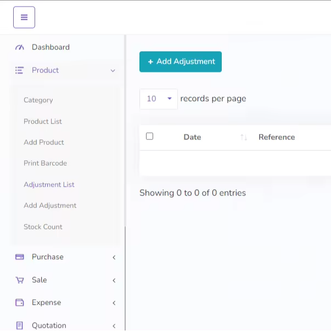Viewport: 331px width, 331px height.
Task: Click the Product list icon in sidebar
Action: [20, 70]
